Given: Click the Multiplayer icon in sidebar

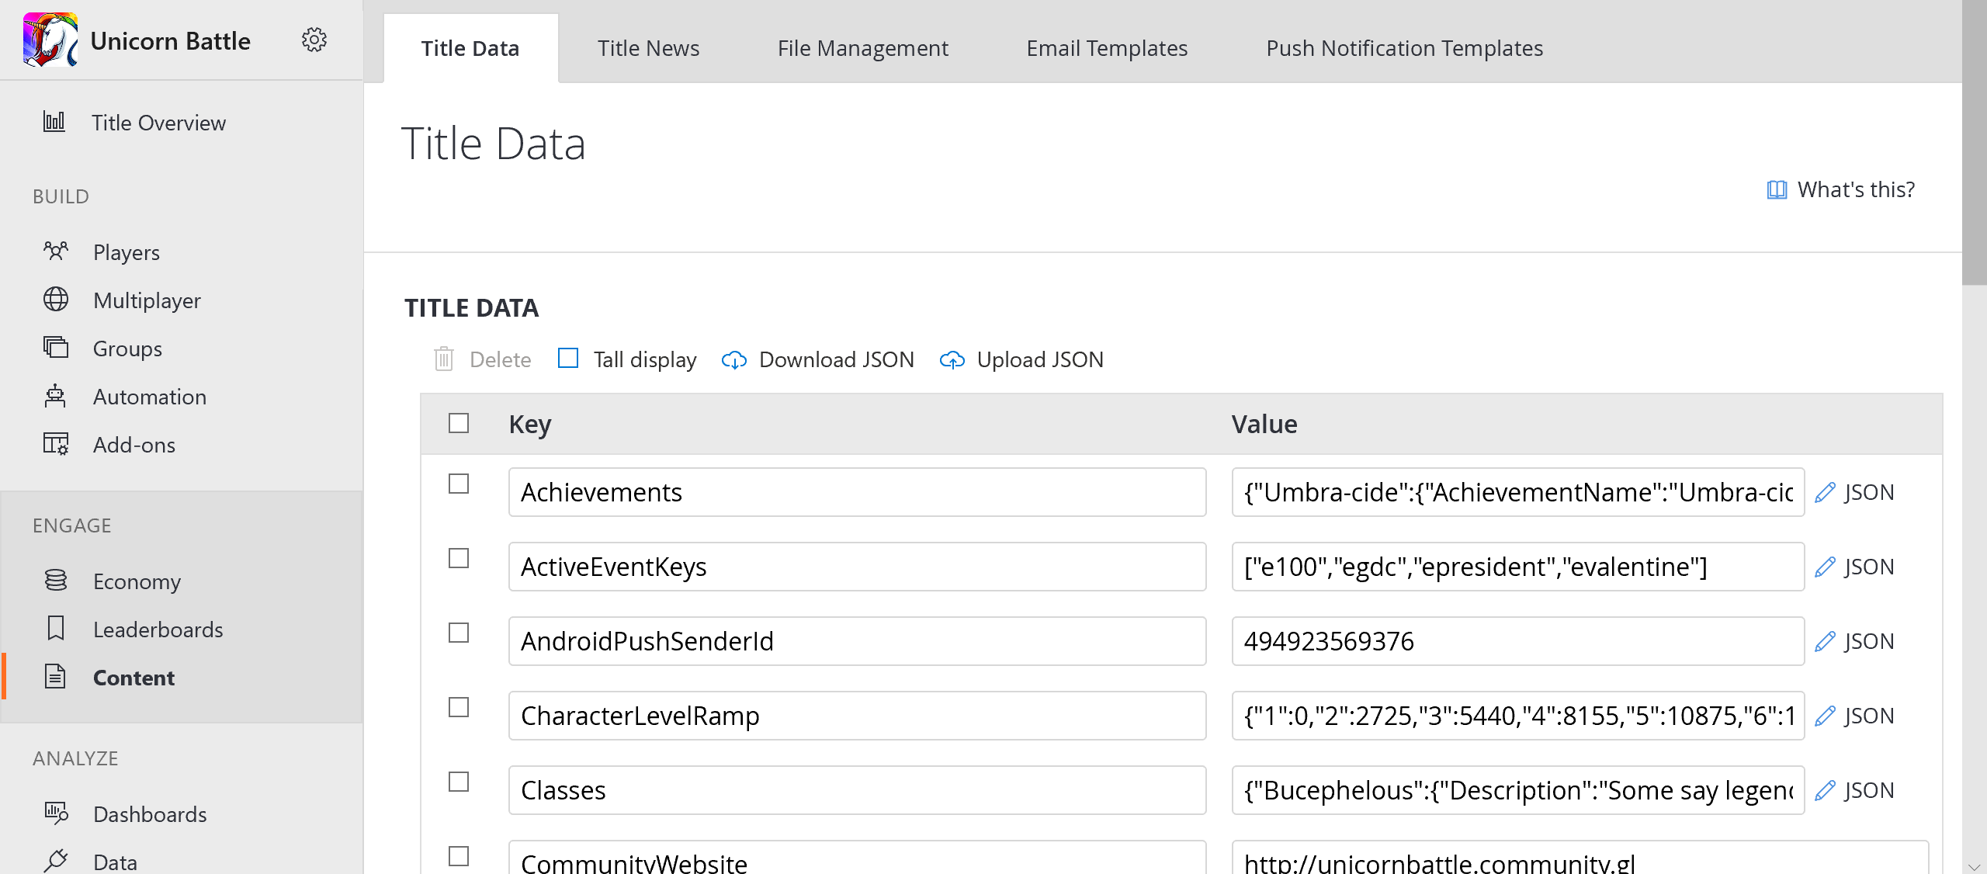Looking at the screenshot, I should (56, 300).
